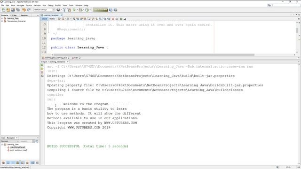Open the Run Project dropdown arrow
This screenshot has height=169, width=301.
click(x=77, y=10)
